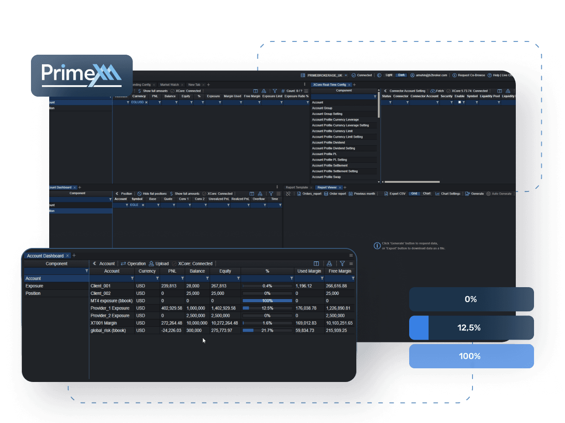Click column chooser icon in top-left panel toolbar
The height and width of the screenshot is (423, 565).
click(256, 91)
